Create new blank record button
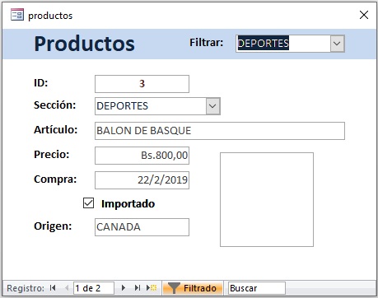 [x=152, y=288]
